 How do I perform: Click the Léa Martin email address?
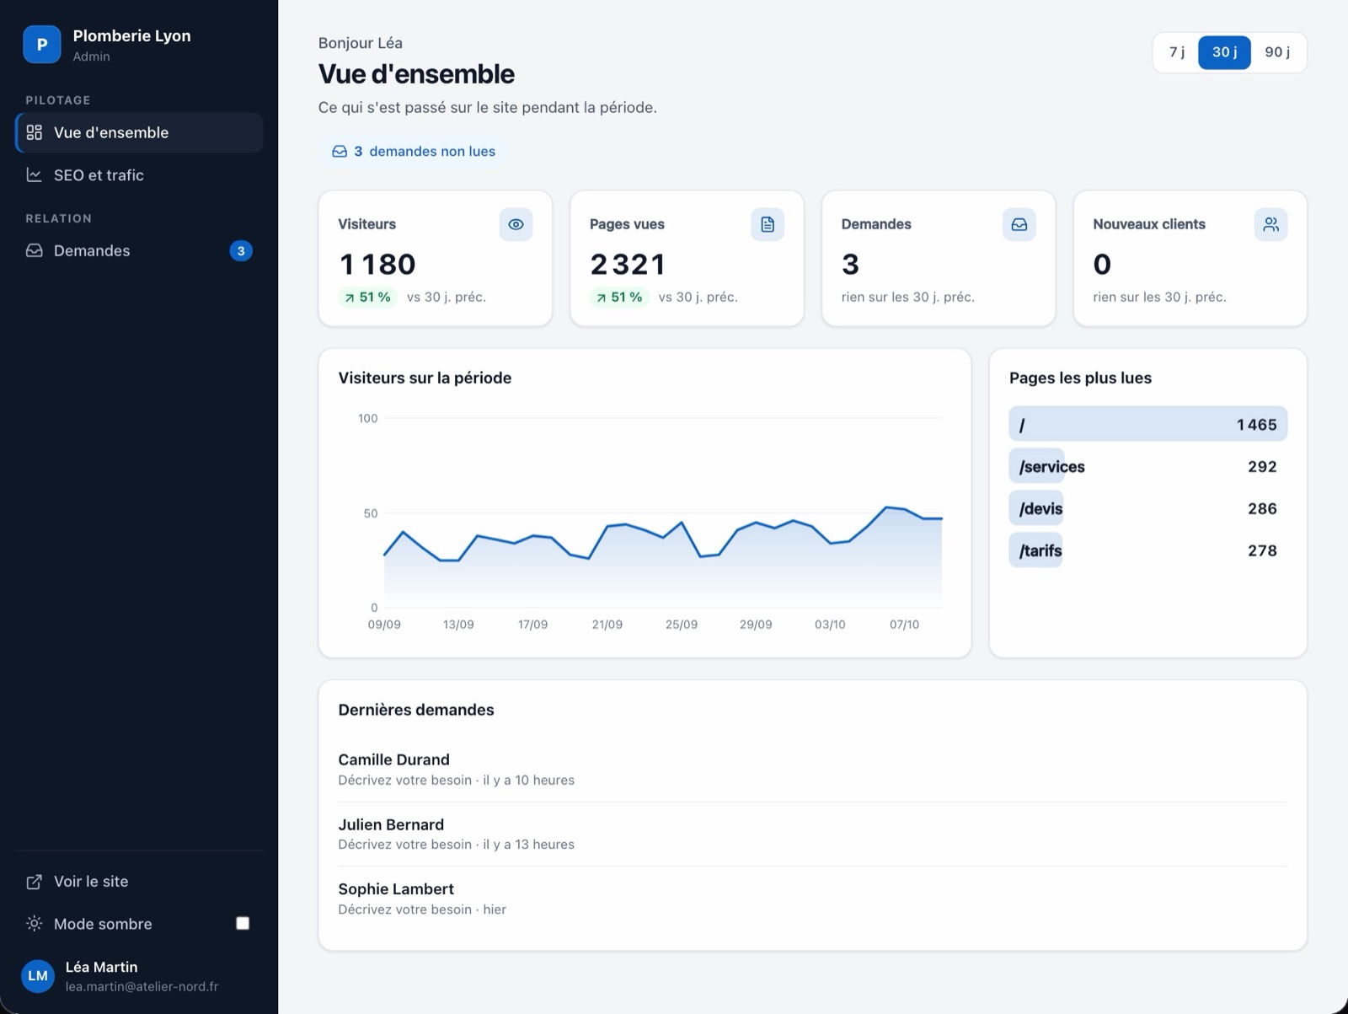[x=142, y=986]
